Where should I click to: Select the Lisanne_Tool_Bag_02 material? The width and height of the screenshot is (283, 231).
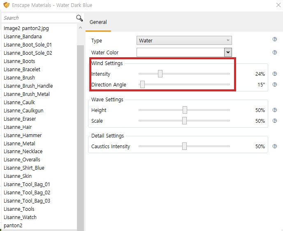(27, 193)
